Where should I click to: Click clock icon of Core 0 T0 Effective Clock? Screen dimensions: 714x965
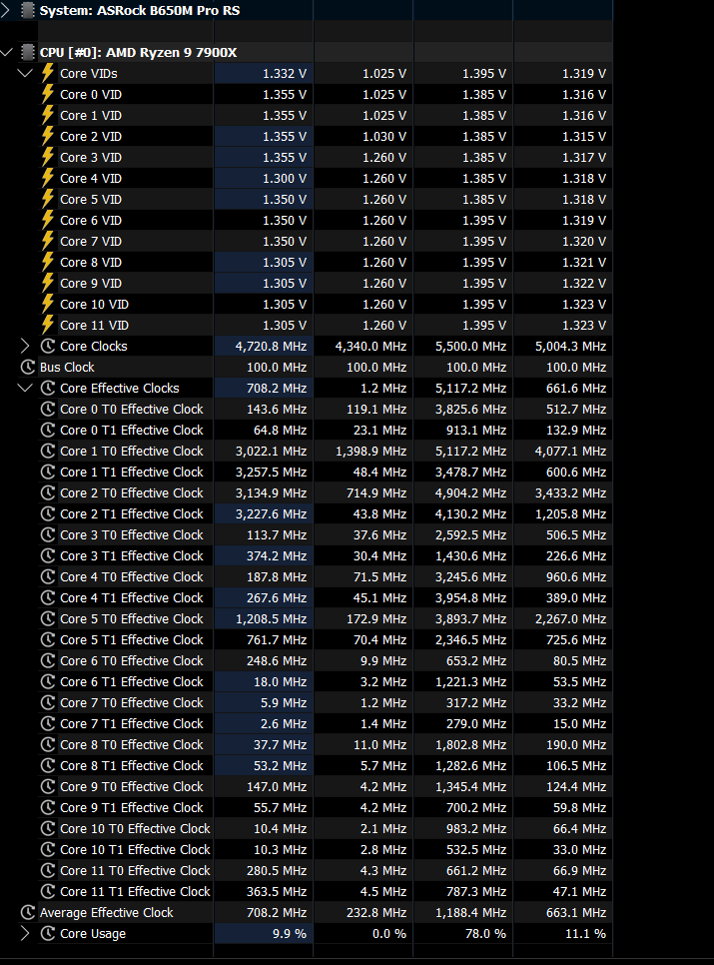click(x=48, y=409)
